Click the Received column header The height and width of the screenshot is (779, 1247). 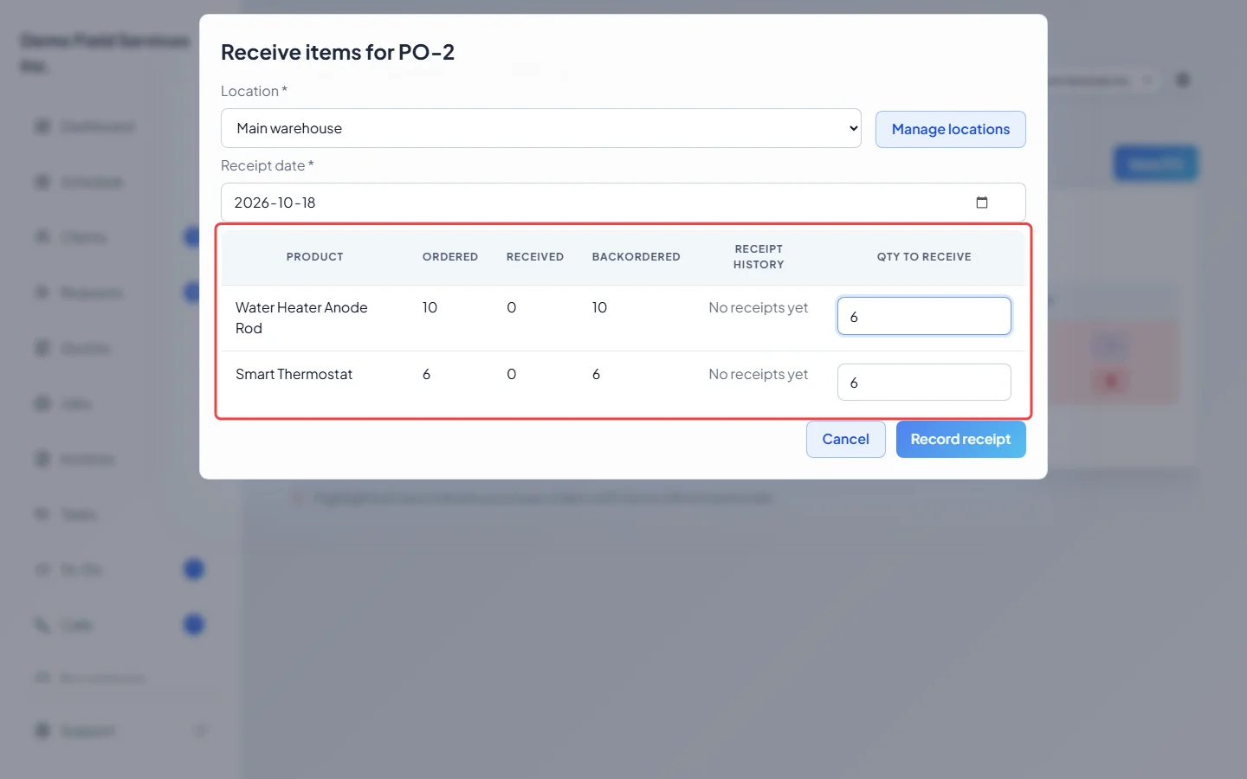[x=535, y=257]
